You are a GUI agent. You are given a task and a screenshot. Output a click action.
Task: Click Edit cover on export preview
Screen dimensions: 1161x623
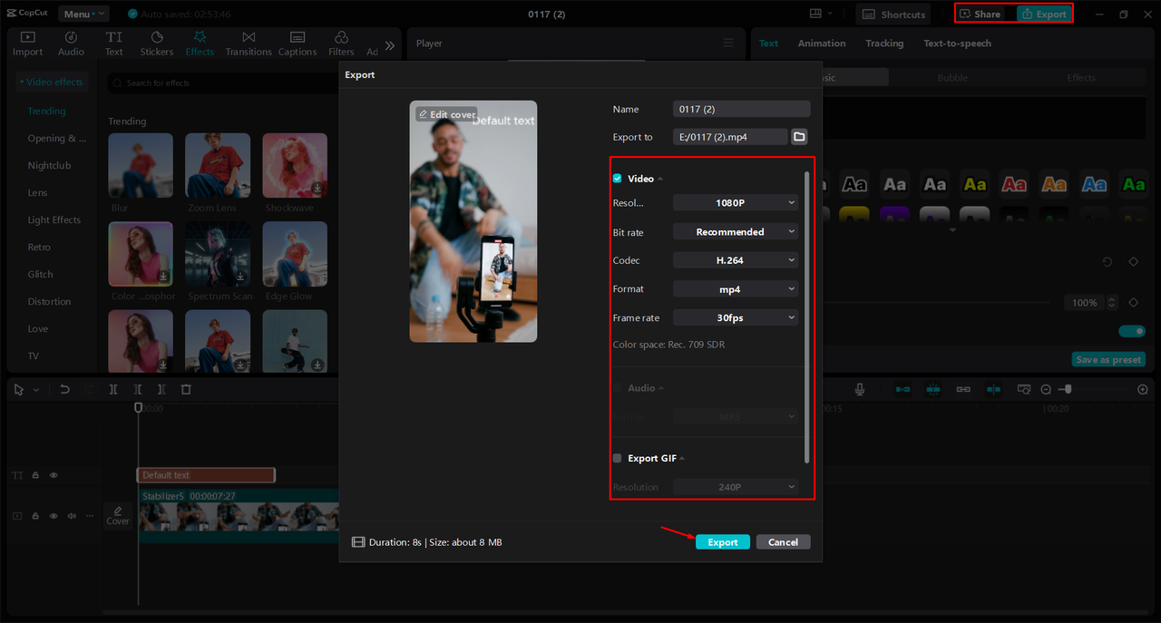(446, 114)
